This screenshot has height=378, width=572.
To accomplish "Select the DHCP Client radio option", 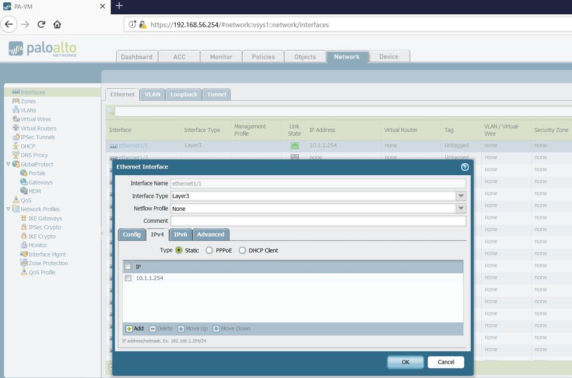I will (x=242, y=250).
